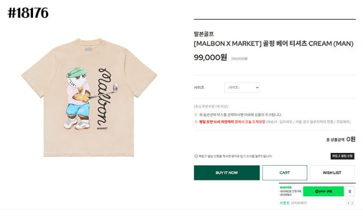This screenshot has height=218, width=363.
Task: Click exclamation icon beside same-day delivery notice
Action: [196, 122]
